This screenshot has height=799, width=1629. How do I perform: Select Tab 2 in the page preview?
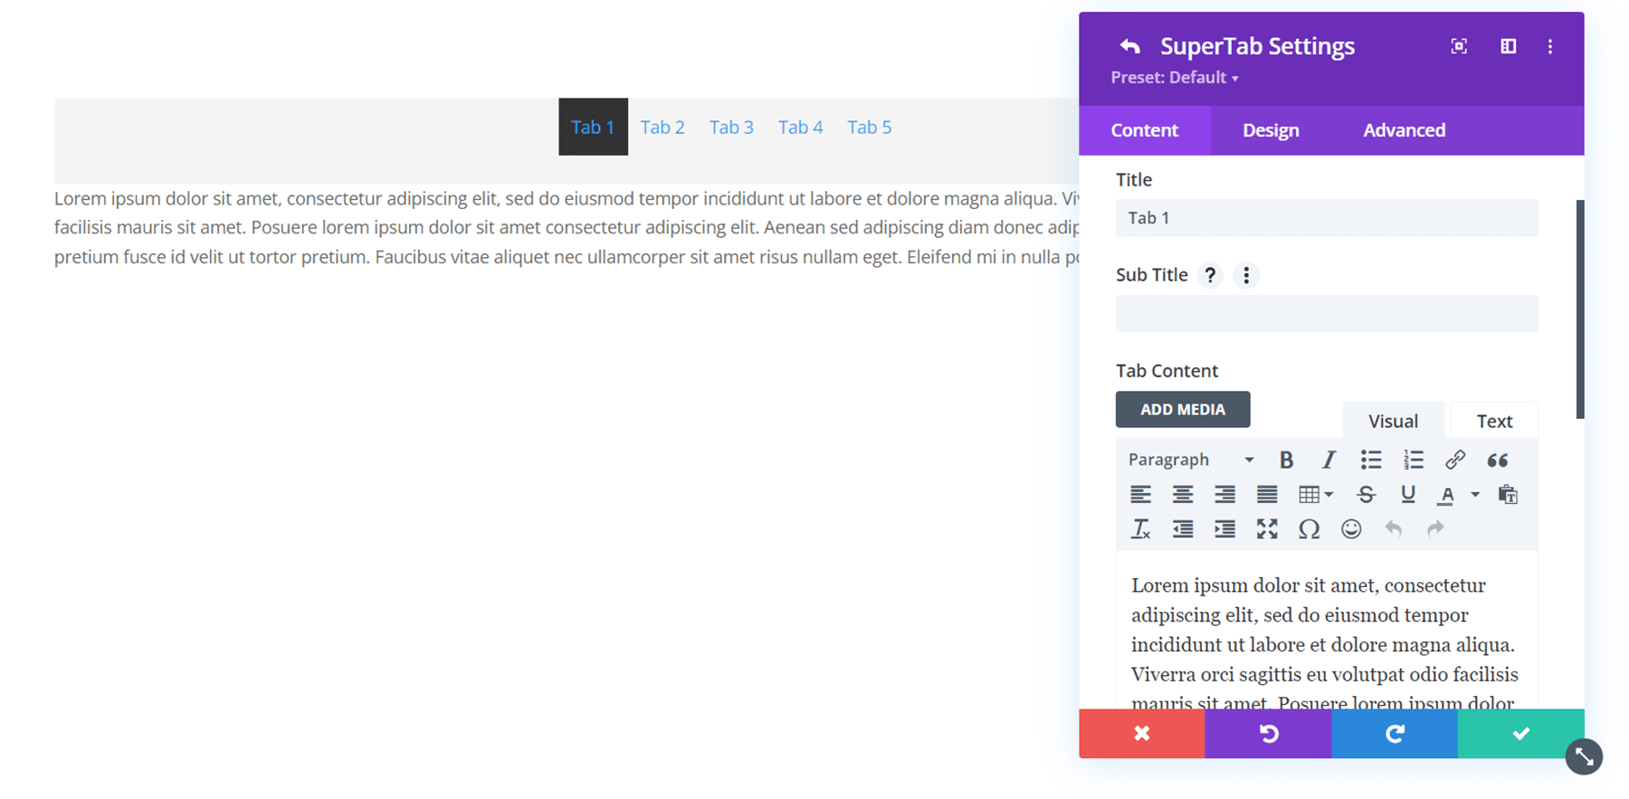[662, 127]
